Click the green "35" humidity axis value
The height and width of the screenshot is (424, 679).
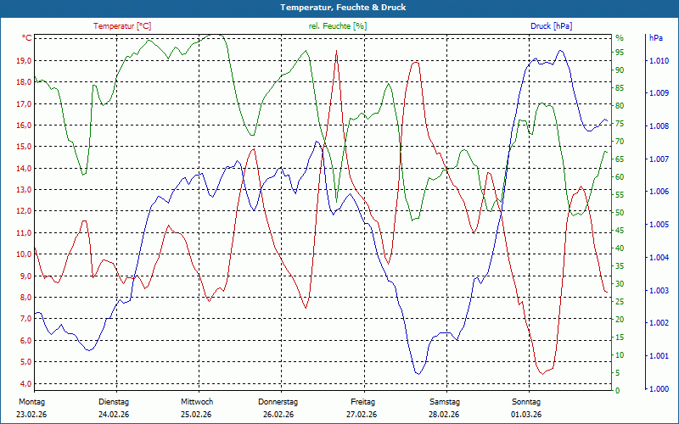click(x=620, y=266)
